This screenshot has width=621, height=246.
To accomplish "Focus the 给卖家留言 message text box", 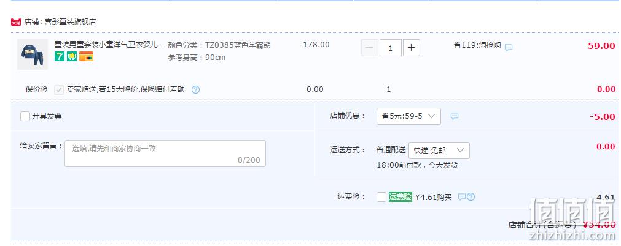I will (x=165, y=154).
